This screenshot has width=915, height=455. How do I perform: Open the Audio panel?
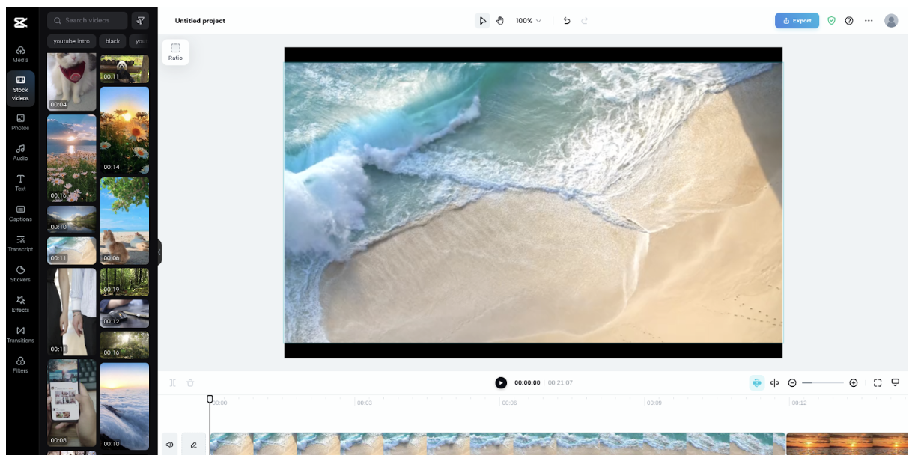pos(20,153)
